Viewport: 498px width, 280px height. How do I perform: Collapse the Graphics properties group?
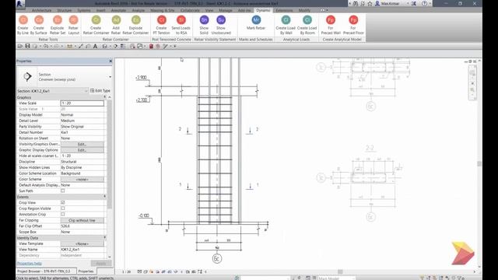point(105,97)
